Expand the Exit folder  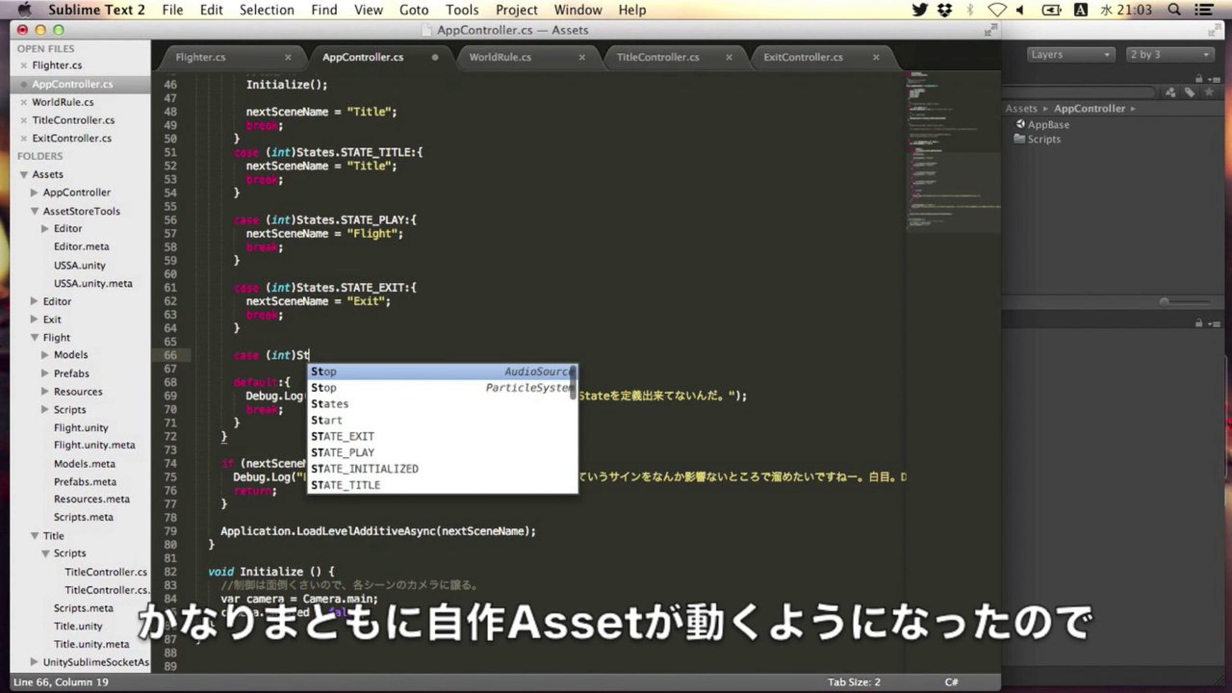[x=34, y=319]
